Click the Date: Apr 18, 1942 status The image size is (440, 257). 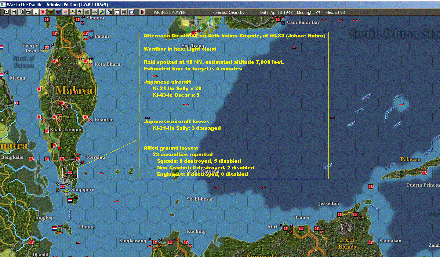point(276,12)
